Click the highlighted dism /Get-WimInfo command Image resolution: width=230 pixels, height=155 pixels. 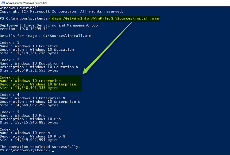(x=105, y=18)
